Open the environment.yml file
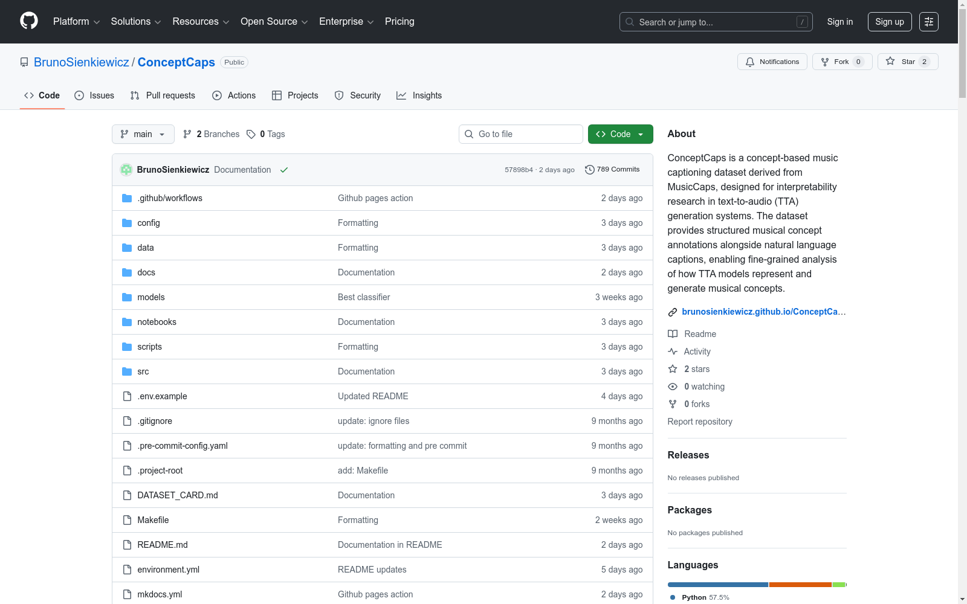 [169, 570]
